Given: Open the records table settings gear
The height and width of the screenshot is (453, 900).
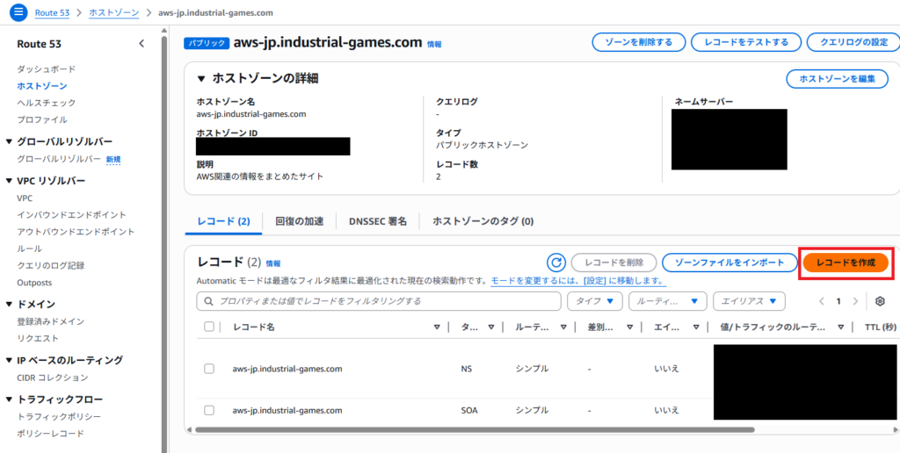Looking at the screenshot, I should 880,301.
